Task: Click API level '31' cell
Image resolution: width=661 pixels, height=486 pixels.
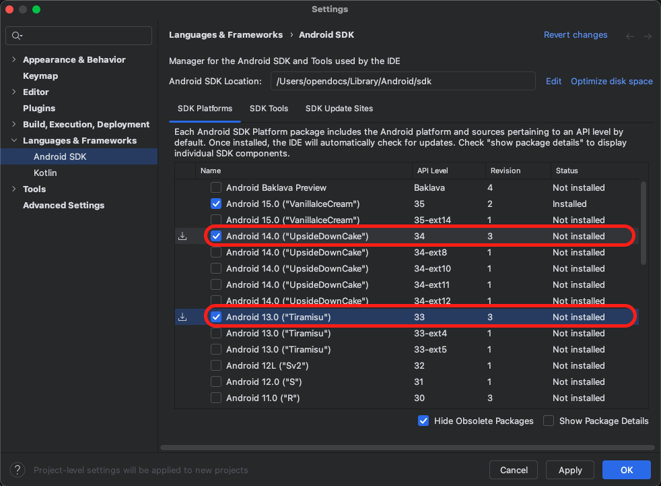Action: pyautogui.click(x=419, y=382)
